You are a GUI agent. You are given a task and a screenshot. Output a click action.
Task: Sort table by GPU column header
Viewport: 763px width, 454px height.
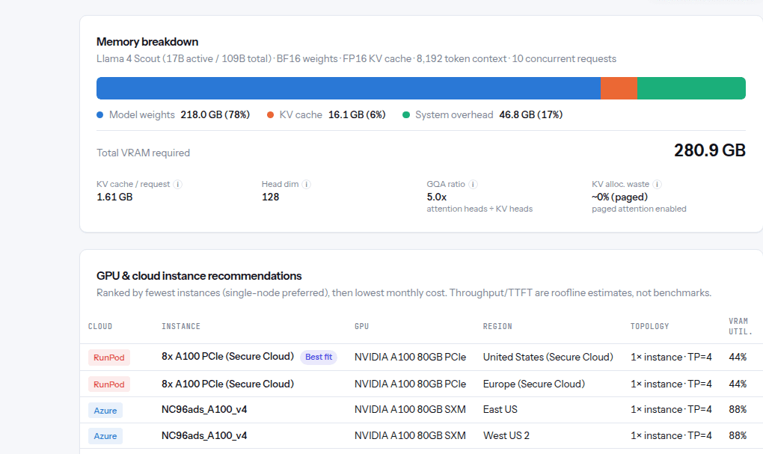point(361,327)
